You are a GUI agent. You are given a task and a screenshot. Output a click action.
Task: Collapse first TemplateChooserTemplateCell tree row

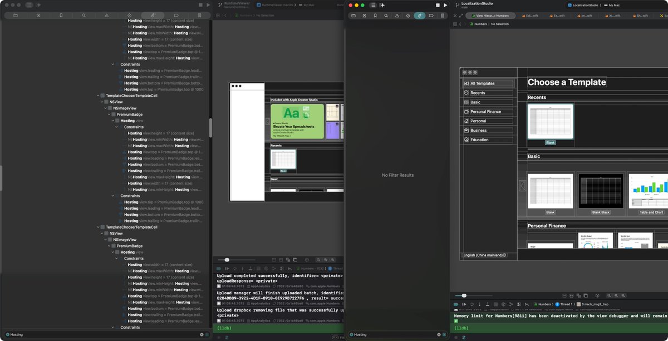pyautogui.click(x=99, y=96)
